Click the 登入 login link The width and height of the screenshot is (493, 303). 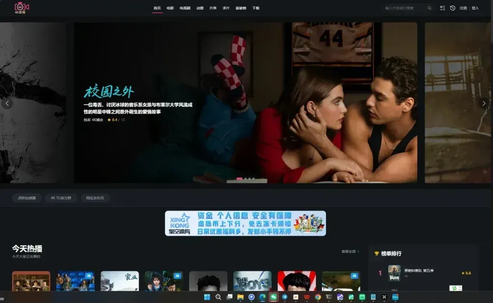(475, 8)
